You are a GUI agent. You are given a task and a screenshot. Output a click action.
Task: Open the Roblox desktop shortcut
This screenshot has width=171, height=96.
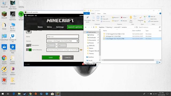click(x=4, y=81)
